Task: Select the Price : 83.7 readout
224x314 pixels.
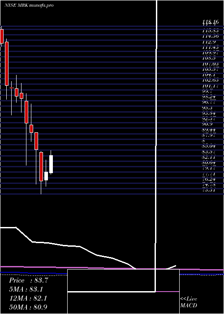Action: [28, 280]
